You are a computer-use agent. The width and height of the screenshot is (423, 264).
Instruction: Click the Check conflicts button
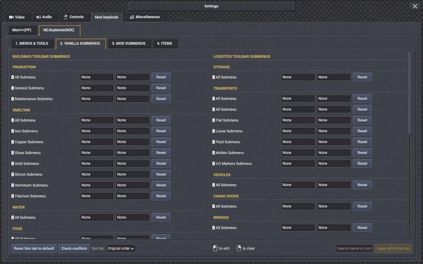point(74,249)
